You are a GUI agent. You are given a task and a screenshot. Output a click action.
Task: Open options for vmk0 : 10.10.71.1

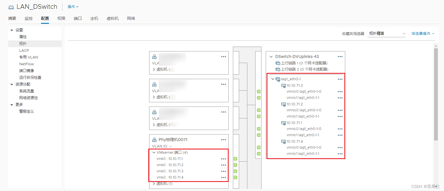pos(224,159)
